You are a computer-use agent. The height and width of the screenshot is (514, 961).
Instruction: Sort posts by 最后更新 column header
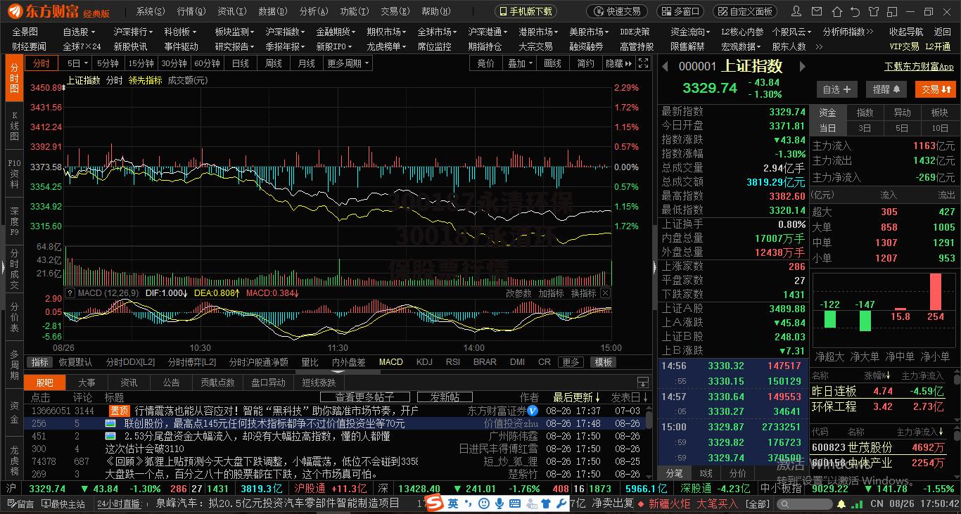576,397
